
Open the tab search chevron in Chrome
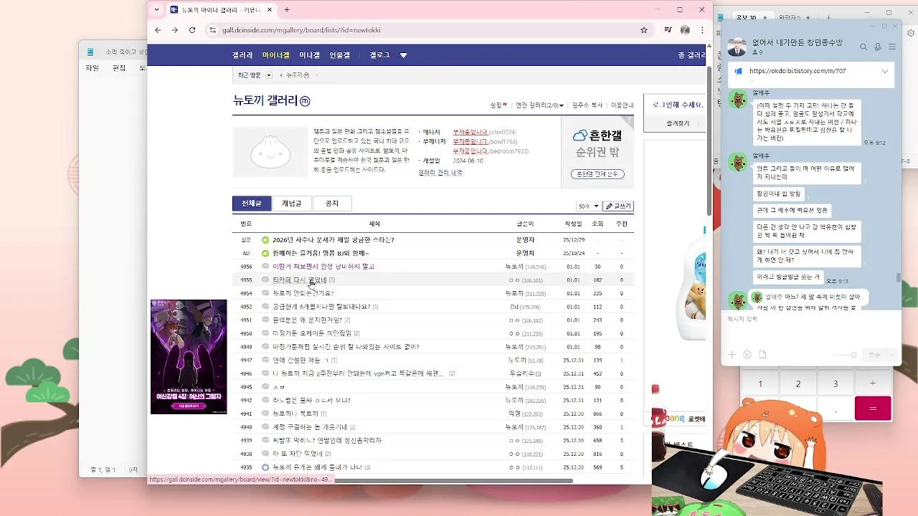tap(157, 10)
